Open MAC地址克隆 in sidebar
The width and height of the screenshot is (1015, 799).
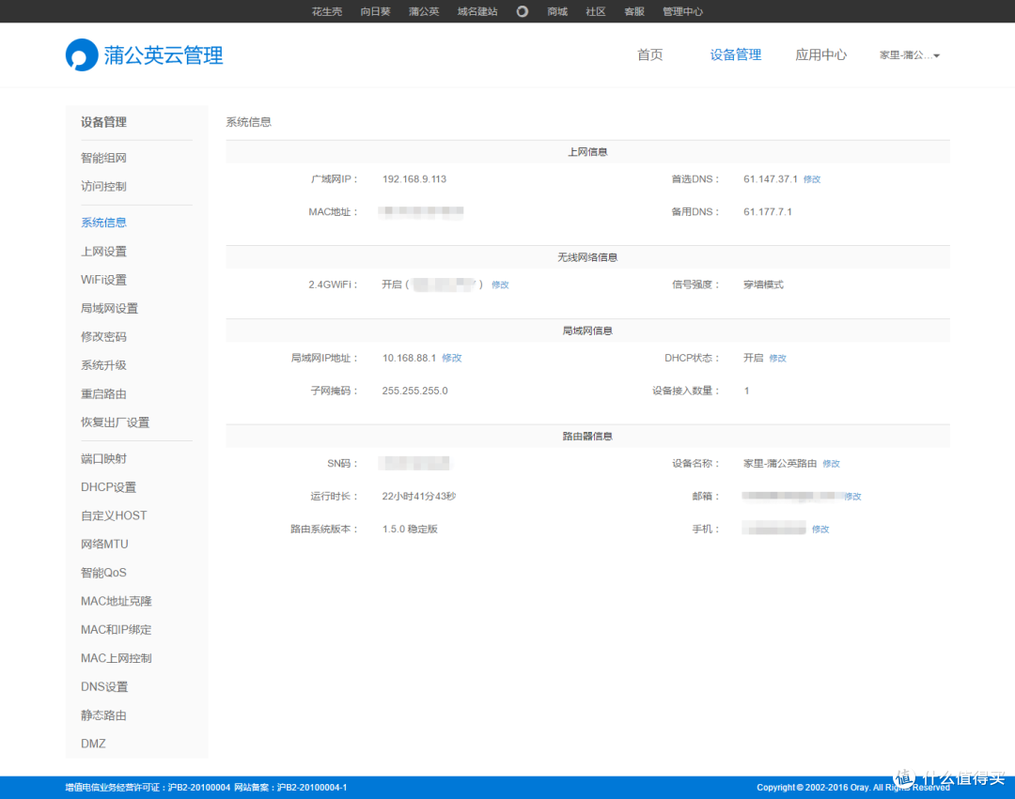116,601
